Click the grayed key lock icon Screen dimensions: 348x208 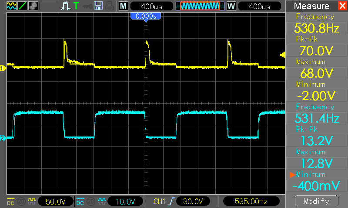click(87, 6)
